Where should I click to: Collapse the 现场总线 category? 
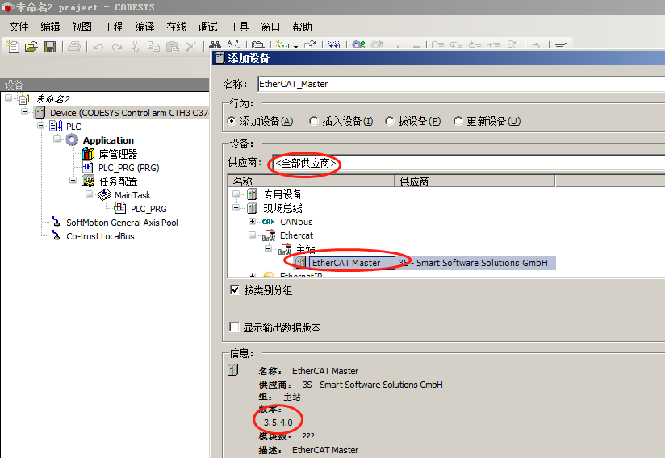tap(236, 207)
